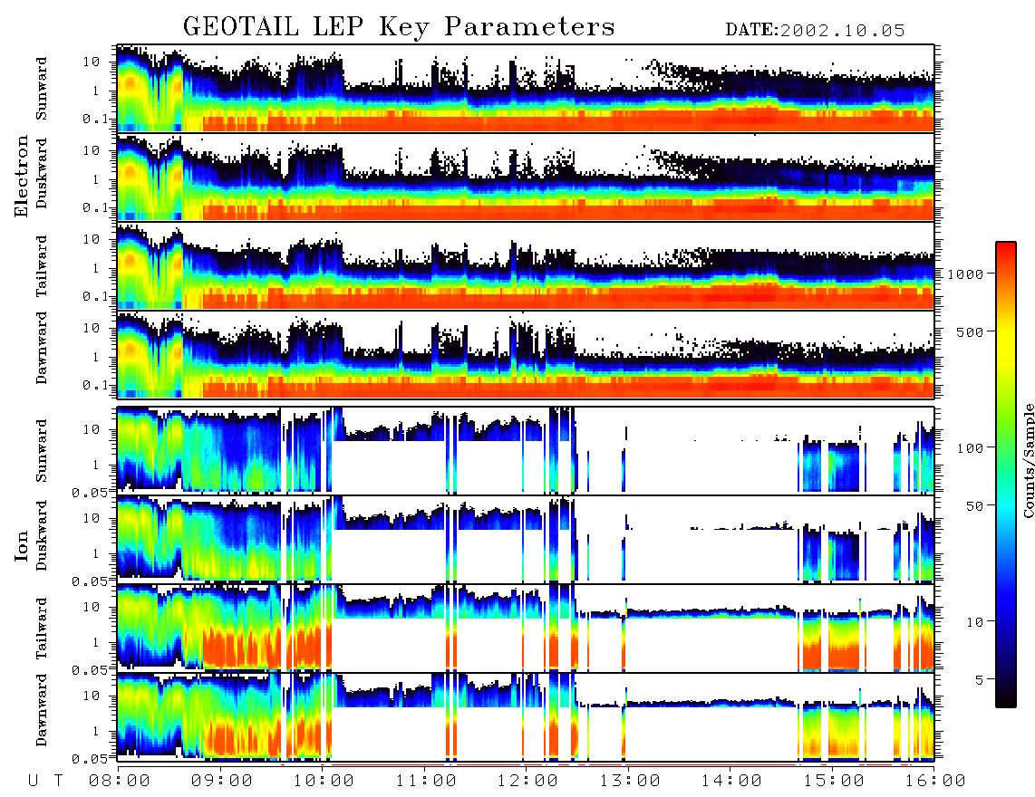Click the Ion Duskward spectrogram panel
The width and height of the screenshot is (1035, 797).
coord(526,539)
